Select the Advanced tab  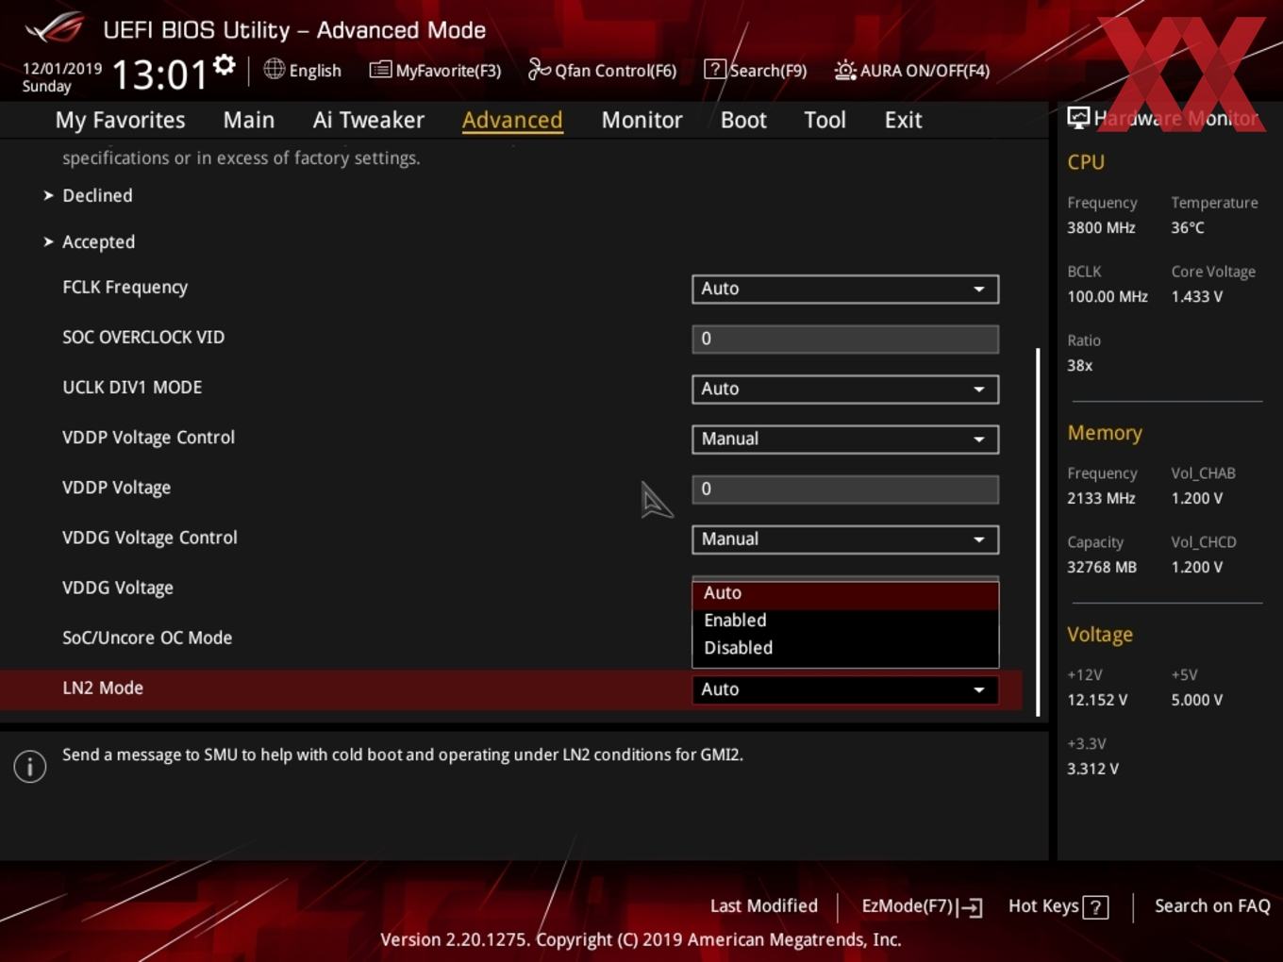click(x=512, y=120)
